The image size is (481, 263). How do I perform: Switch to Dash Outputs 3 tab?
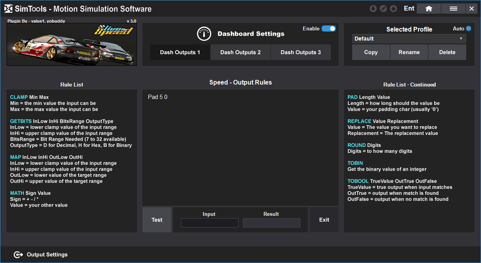point(301,52)
